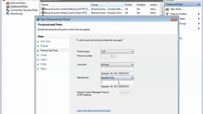This screenshot has width=203, height=114.
Task: Close the New Outbound Rule Wizard
Action: (174, 19)
